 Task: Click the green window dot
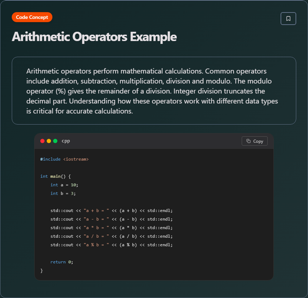pos(55,141)
